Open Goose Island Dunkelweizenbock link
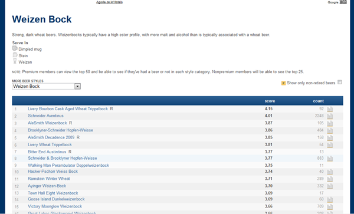354x214 pixels. coord(56,199)
